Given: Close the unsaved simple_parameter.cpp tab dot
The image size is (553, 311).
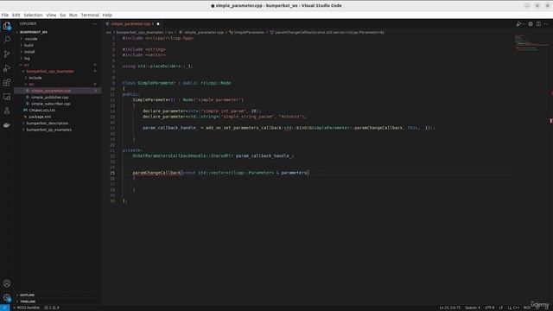Looking at the screenshot, I should (158, 24).
